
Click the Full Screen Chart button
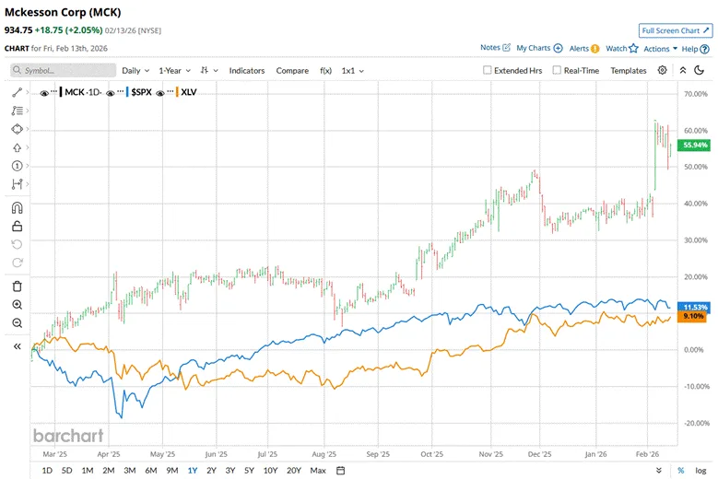[x=676, y=30]
